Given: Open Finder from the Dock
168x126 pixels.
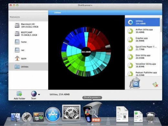Looking at the screenshot, I should (16, 117).
